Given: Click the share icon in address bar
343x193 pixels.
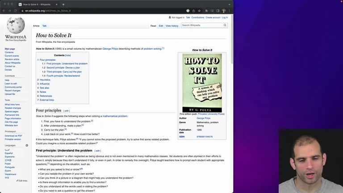Looking at the screenshot, I should (x=193, y=11).
